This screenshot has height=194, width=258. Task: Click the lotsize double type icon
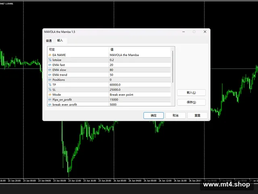(x=50, y=60)
